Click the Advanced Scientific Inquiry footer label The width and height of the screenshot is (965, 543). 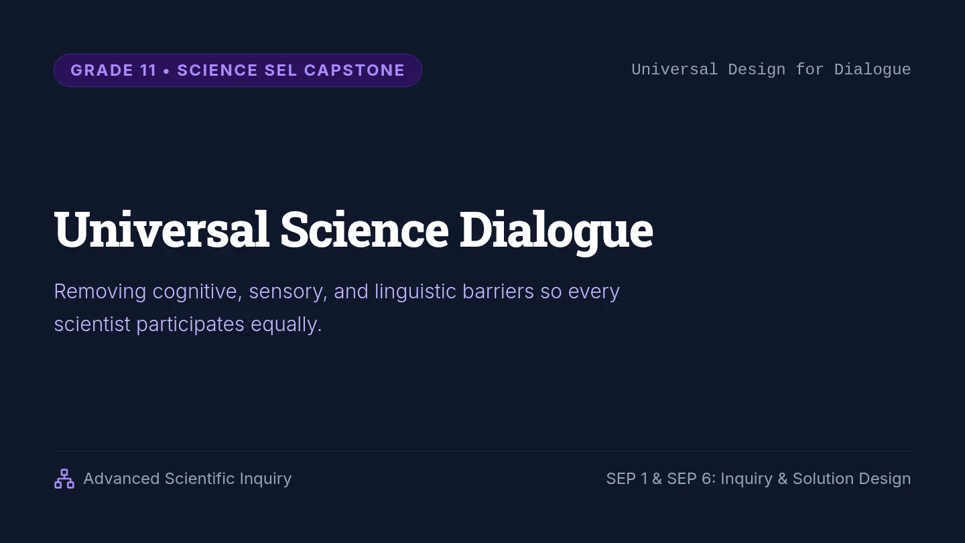[x=188, y=479]
